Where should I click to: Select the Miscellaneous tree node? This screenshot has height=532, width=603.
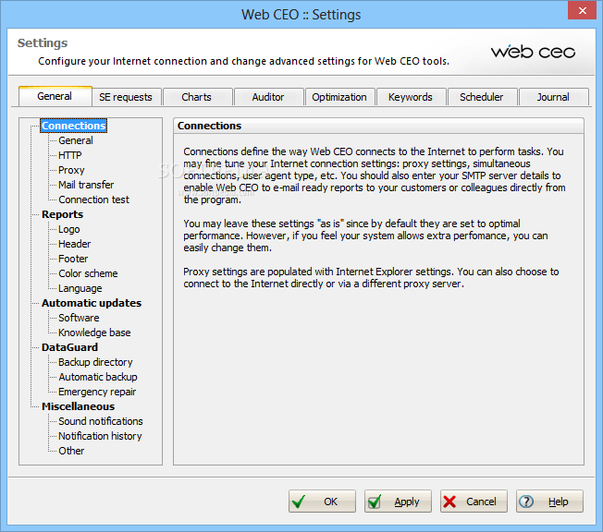[78, 406]
